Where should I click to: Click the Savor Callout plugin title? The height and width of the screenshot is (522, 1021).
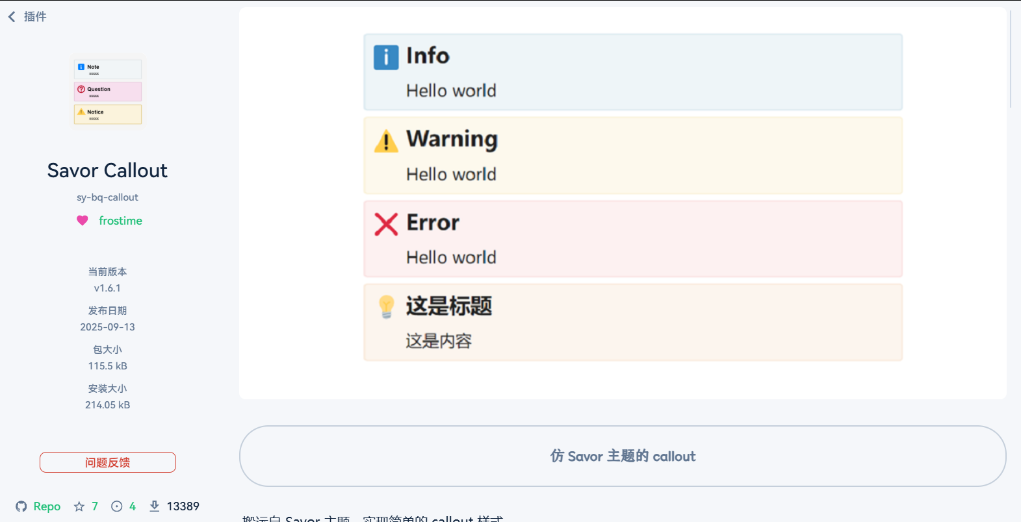pos(108,171)
